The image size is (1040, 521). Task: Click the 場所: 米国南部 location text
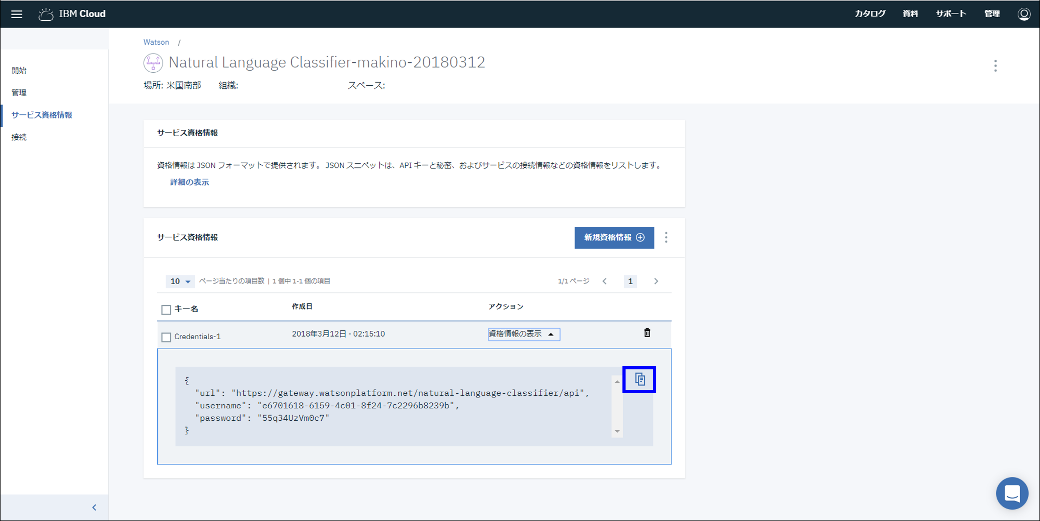172,85
